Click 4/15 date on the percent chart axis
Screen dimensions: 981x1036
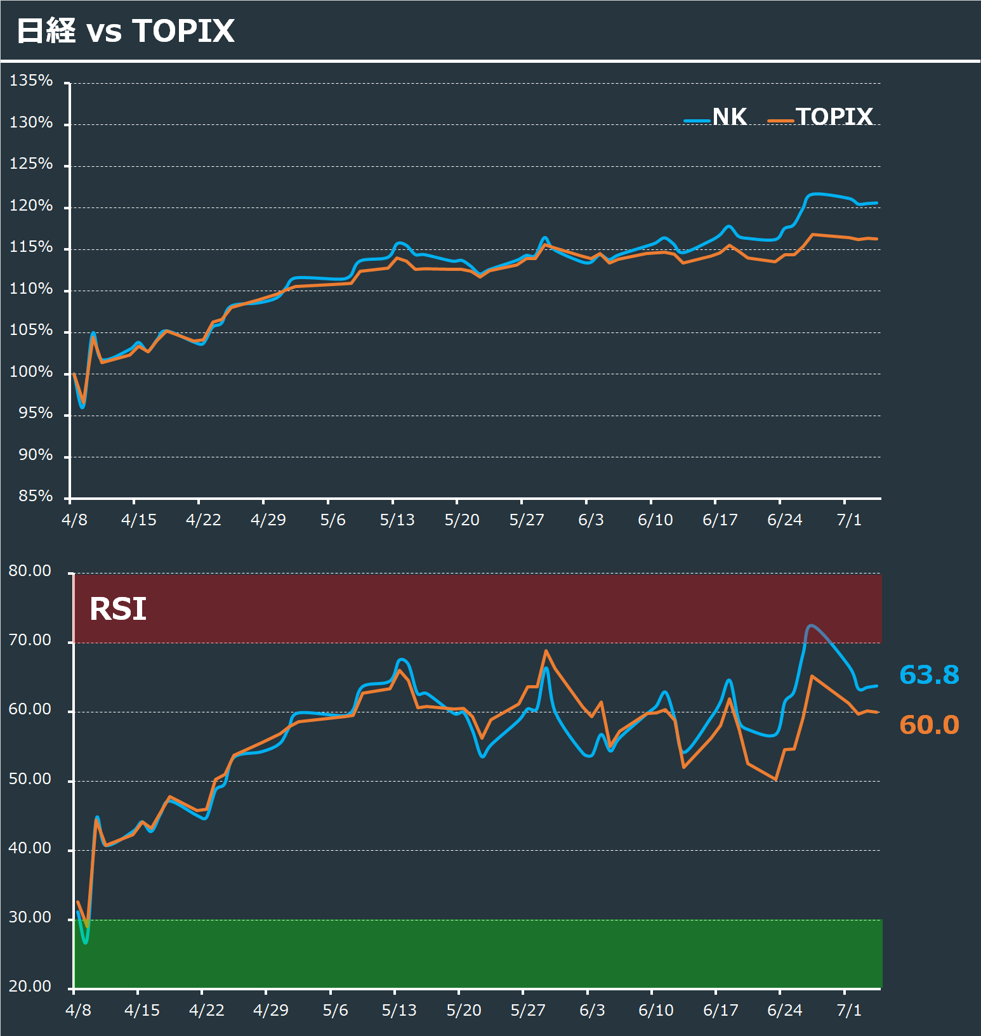pyautogui.click(x=139, y=520)
